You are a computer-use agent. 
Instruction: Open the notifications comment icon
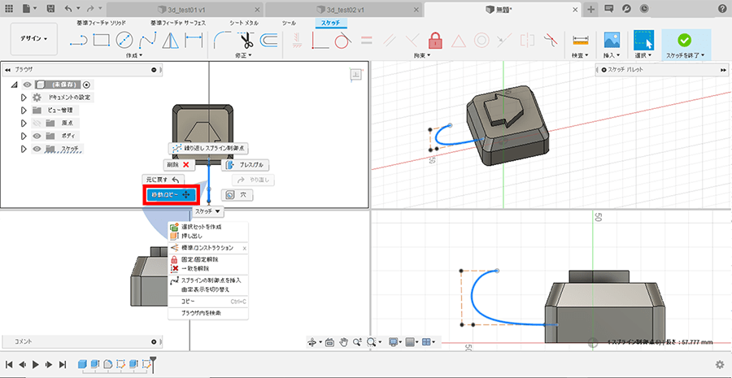click(x=608, y=9)
